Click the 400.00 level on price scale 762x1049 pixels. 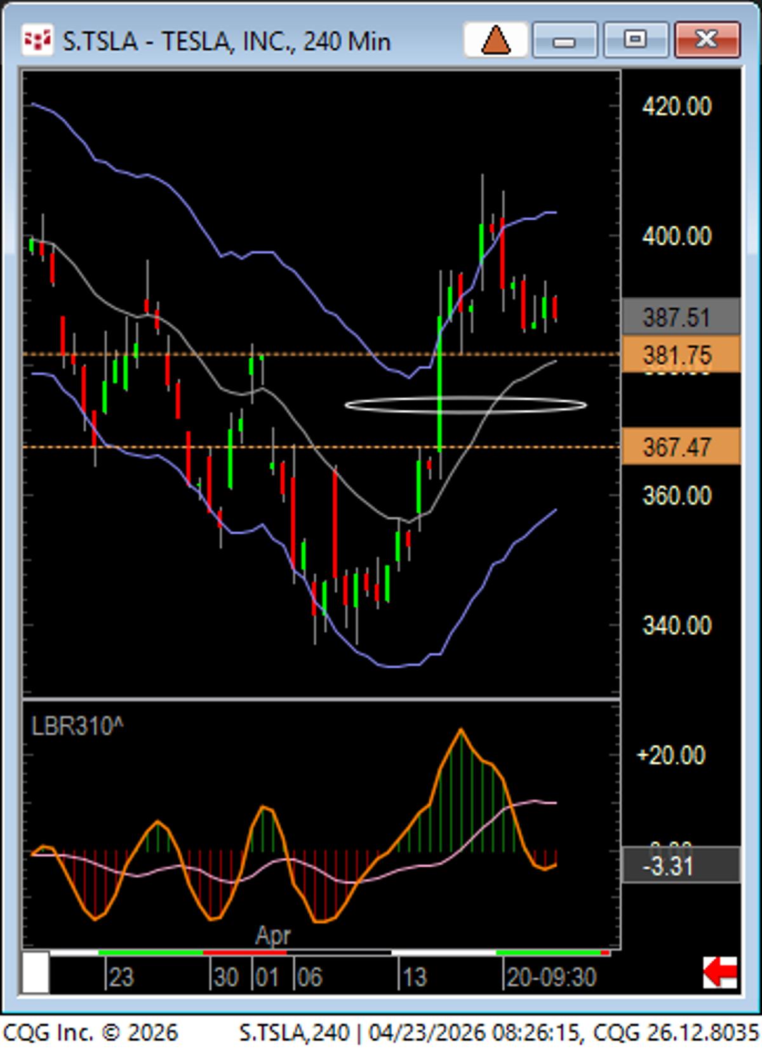tap(676, 236)
